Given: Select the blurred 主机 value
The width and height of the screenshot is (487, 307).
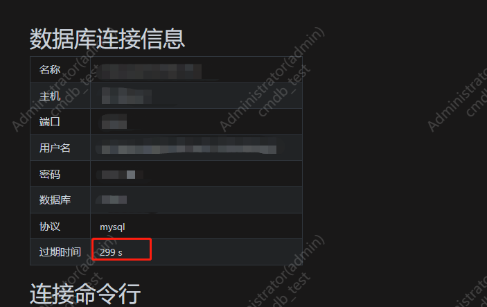Looking at the screenshot, I should click(x=126, y=96).
